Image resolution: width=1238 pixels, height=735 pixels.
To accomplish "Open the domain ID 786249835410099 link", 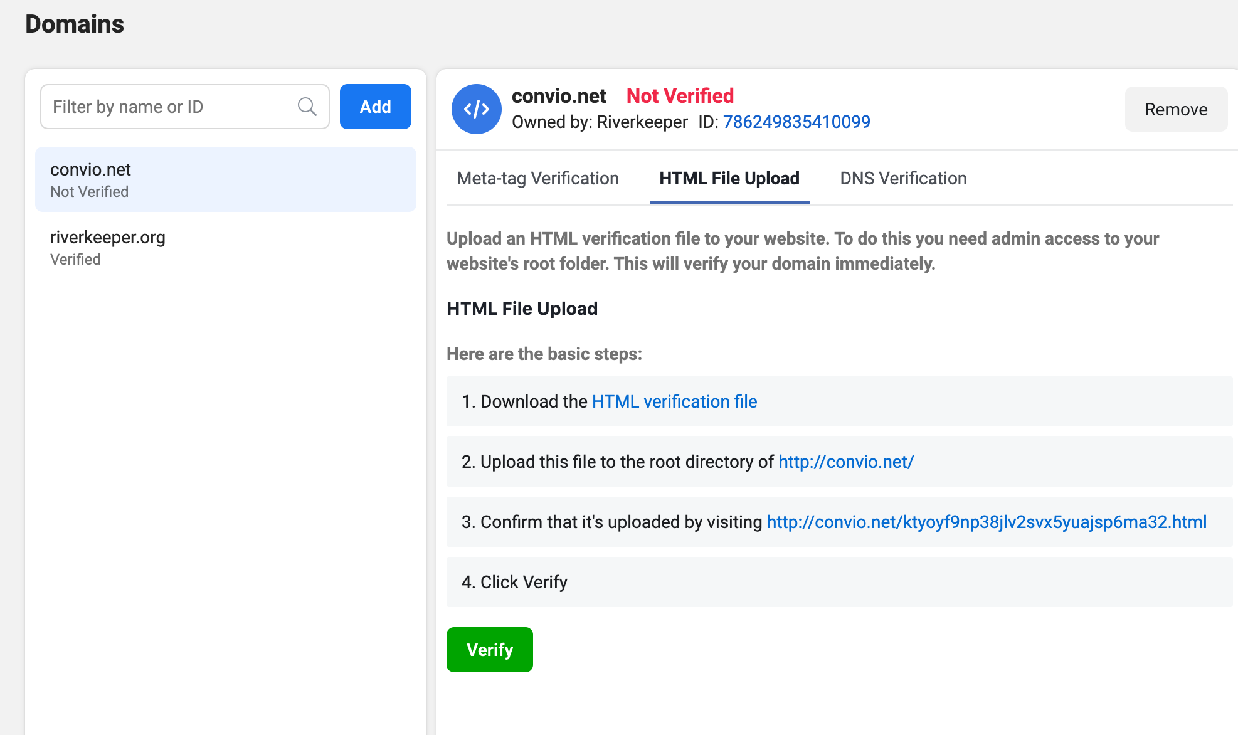I will (796, 122).
